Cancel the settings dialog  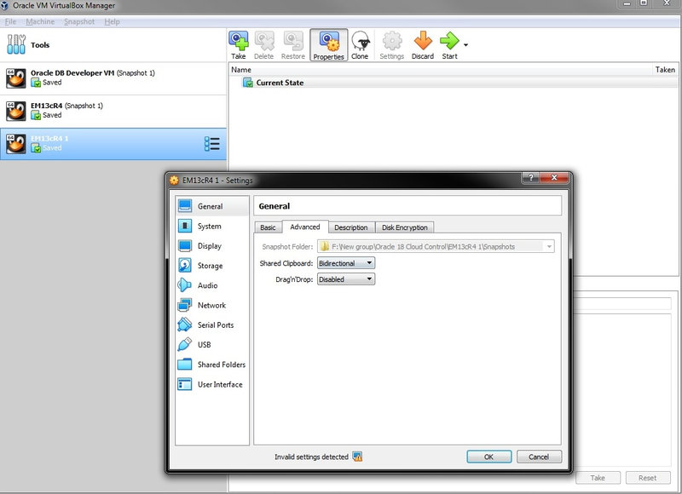point(539,457)
